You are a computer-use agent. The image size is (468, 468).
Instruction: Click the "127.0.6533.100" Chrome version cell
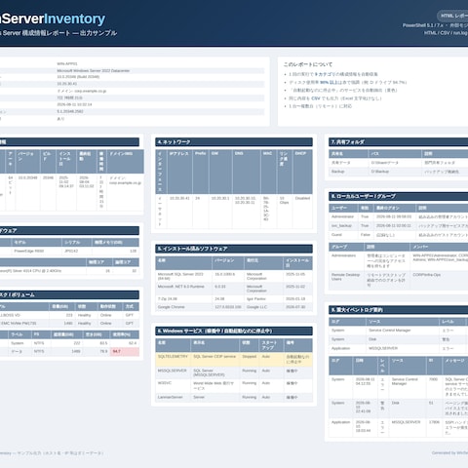point(228,307)
